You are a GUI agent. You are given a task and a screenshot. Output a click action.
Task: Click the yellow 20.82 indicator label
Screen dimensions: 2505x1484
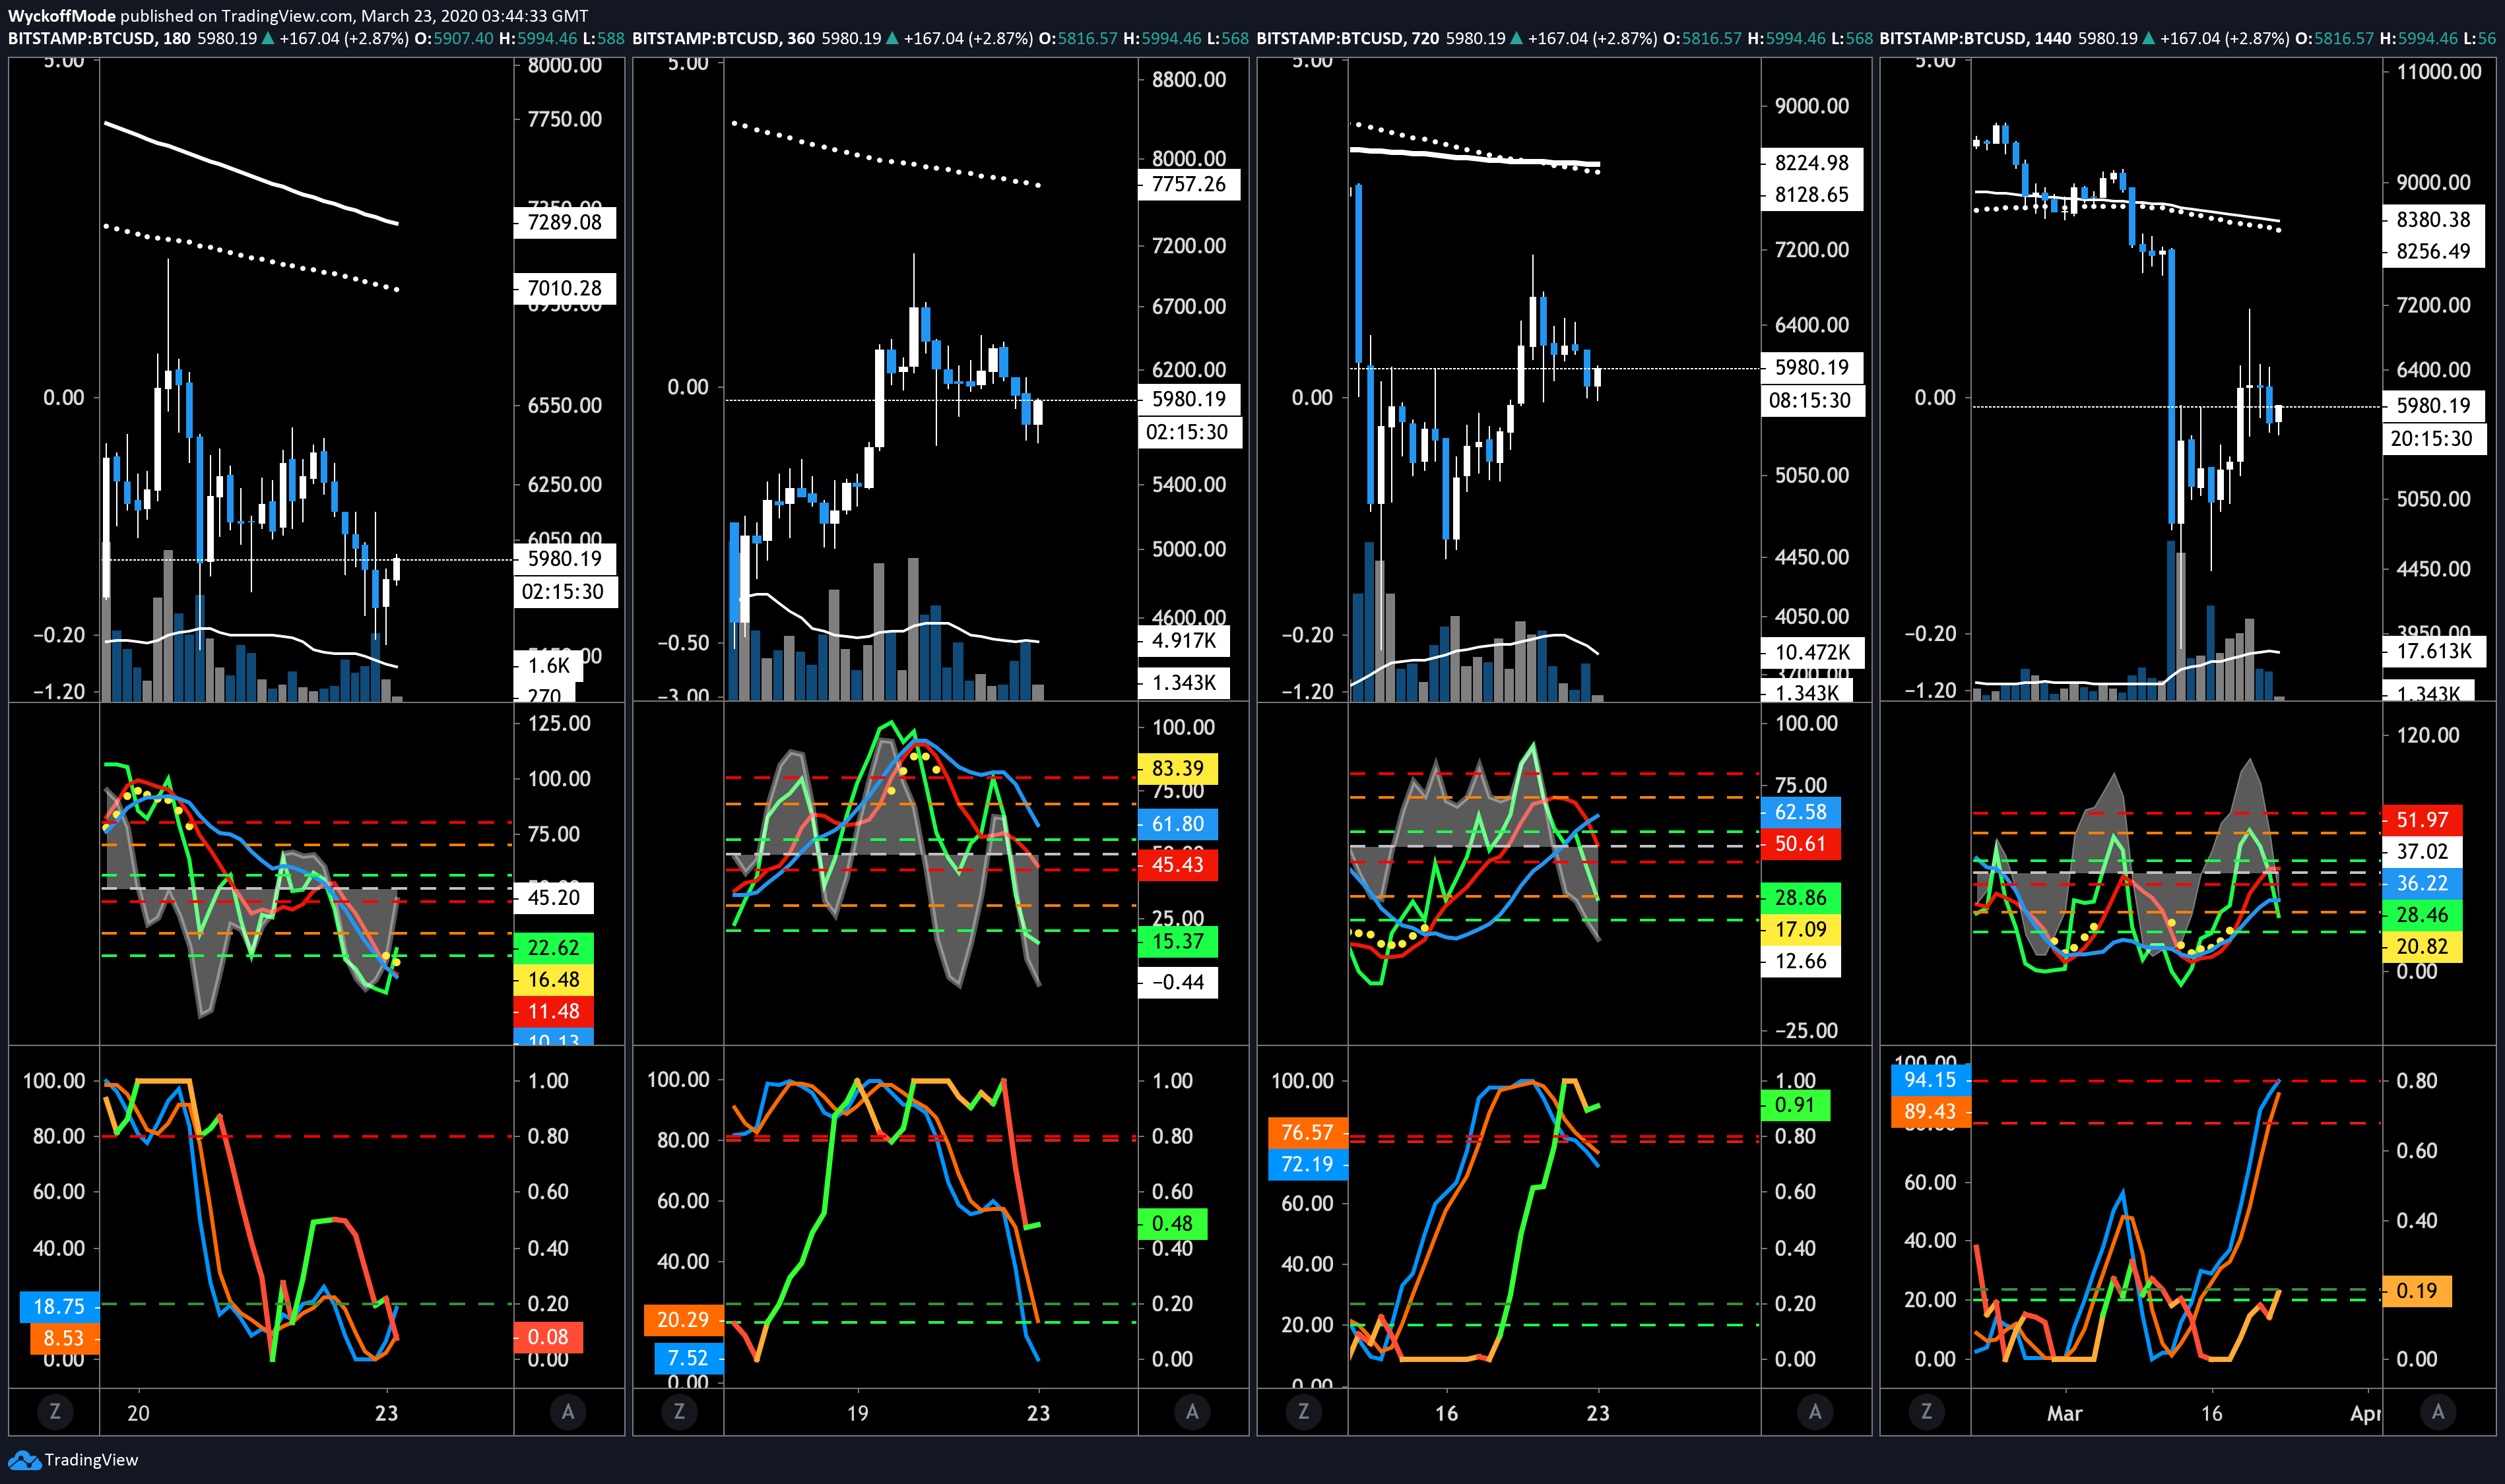coord(2423,946)
